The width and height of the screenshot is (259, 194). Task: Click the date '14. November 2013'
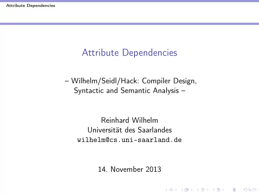129,169
